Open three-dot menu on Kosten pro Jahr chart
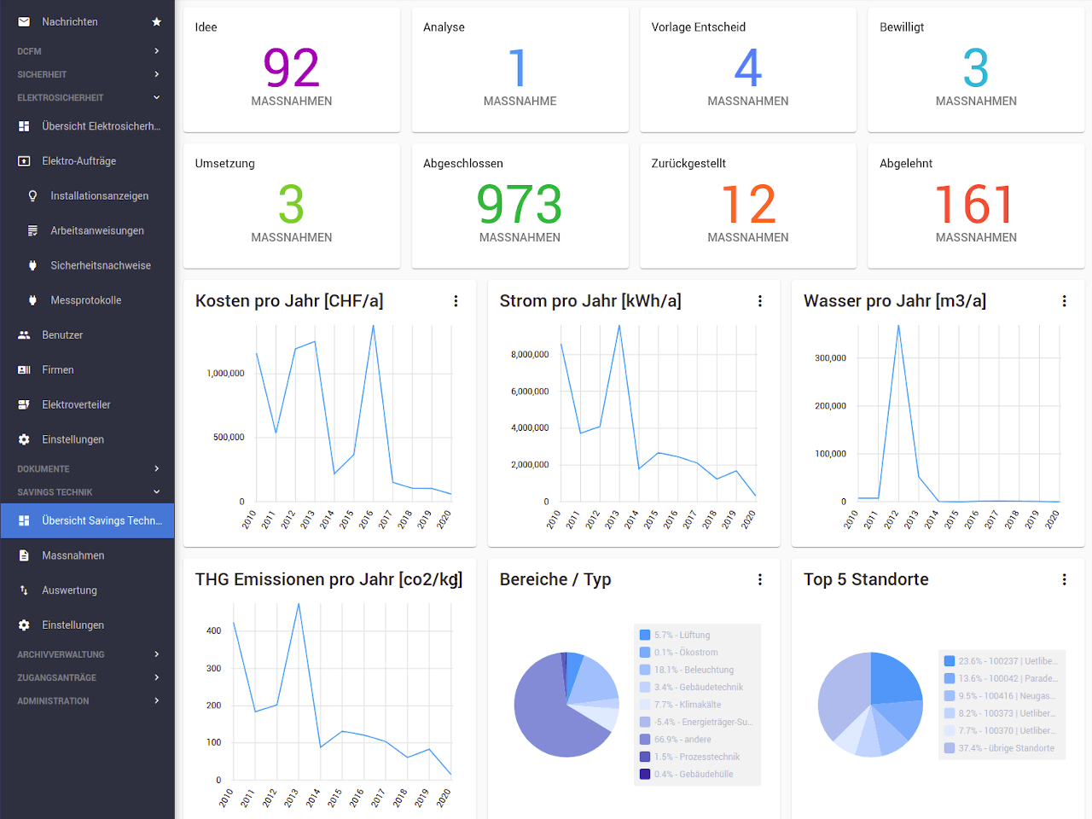The width and height of the screenshot is (1092, 819). [456, 301]
